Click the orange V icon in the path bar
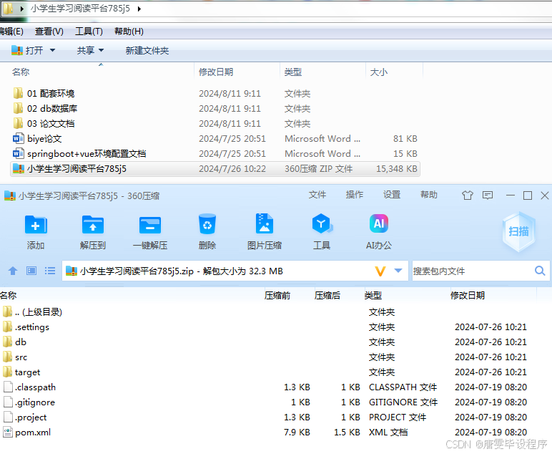 click(380, 271)
